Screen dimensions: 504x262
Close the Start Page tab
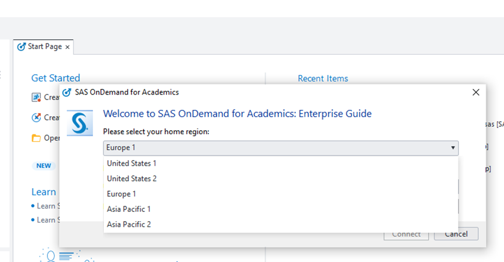[x=67, y=47]
